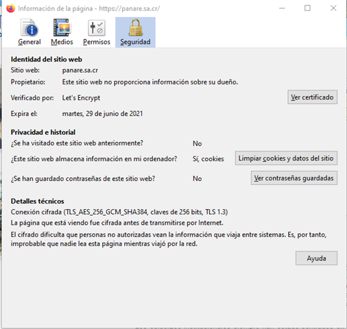The image size is (347, 329).
Task: Open the Medios film icon tab
Action: pos(62,27)
